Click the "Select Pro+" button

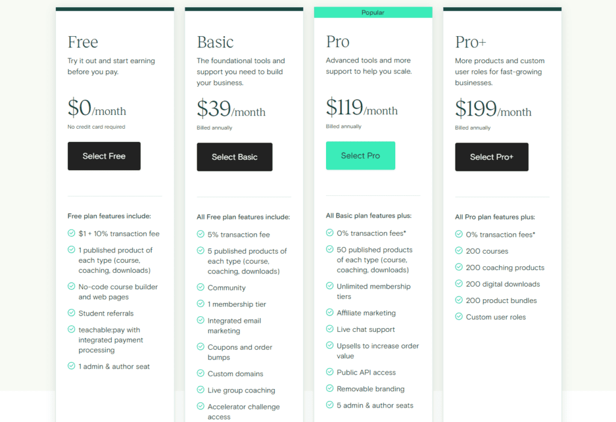tap(491, 157)
